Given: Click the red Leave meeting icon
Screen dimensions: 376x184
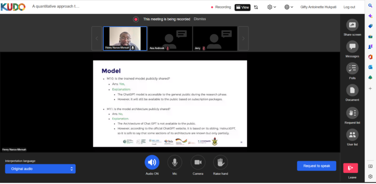Looking at the screenshot, I should click(350, 168).
